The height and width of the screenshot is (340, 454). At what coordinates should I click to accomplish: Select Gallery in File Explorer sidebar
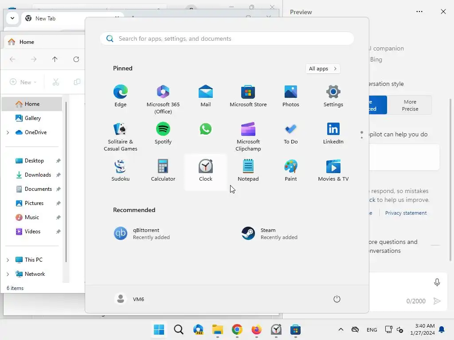(x=32, y=118)
